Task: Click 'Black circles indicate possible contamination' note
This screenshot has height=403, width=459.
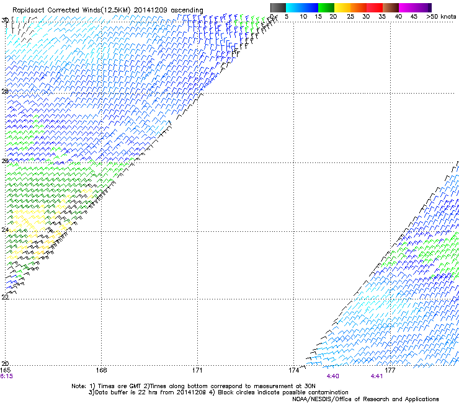Action: coord(283,392)
